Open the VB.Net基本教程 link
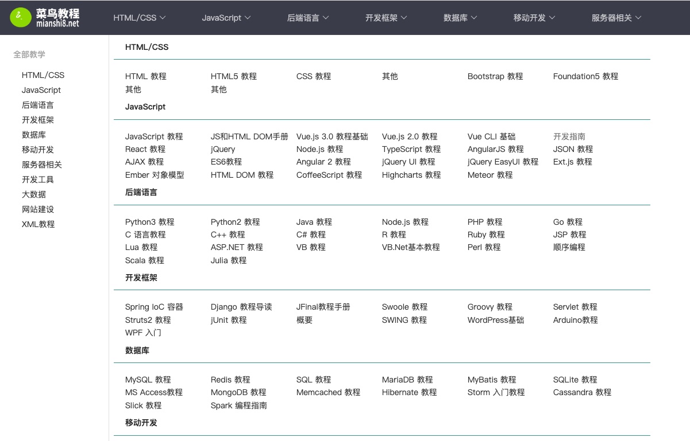The width and height of the screenshot is (690, 441). click(x=411, y=247)
